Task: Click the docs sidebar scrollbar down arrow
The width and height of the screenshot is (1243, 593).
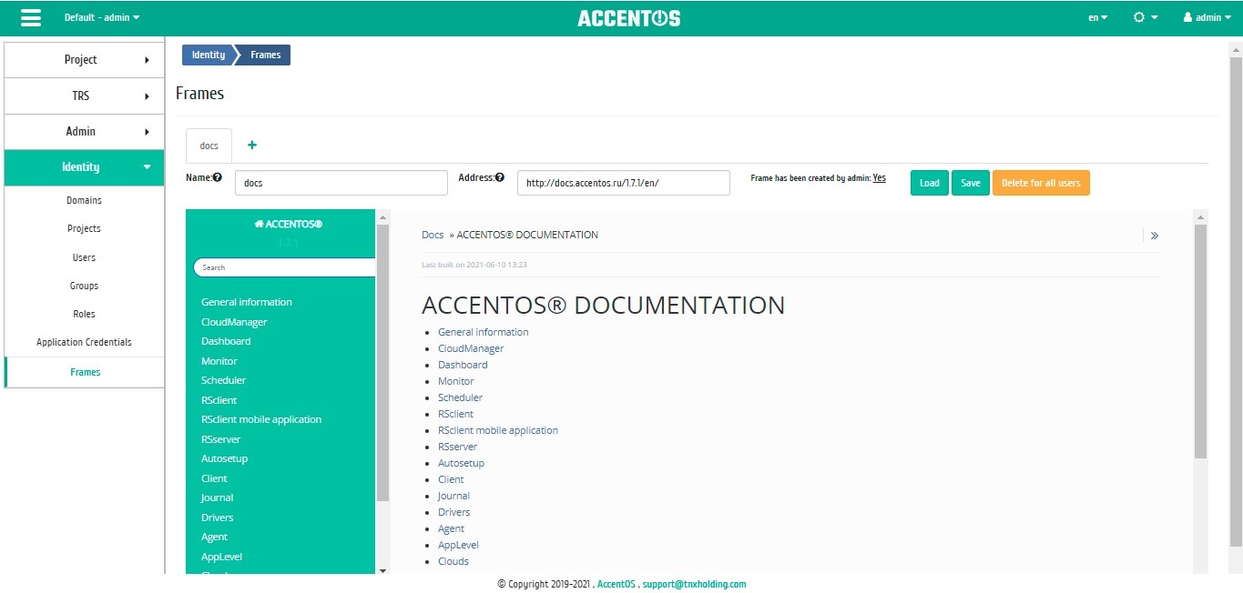Action: point(382,570)
